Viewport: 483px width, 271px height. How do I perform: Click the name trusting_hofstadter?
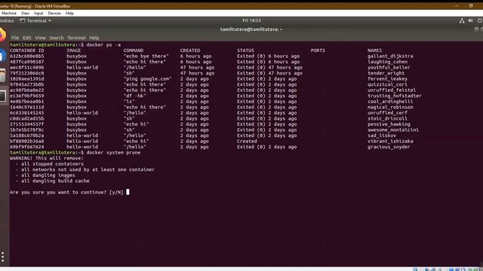[394, 96]
